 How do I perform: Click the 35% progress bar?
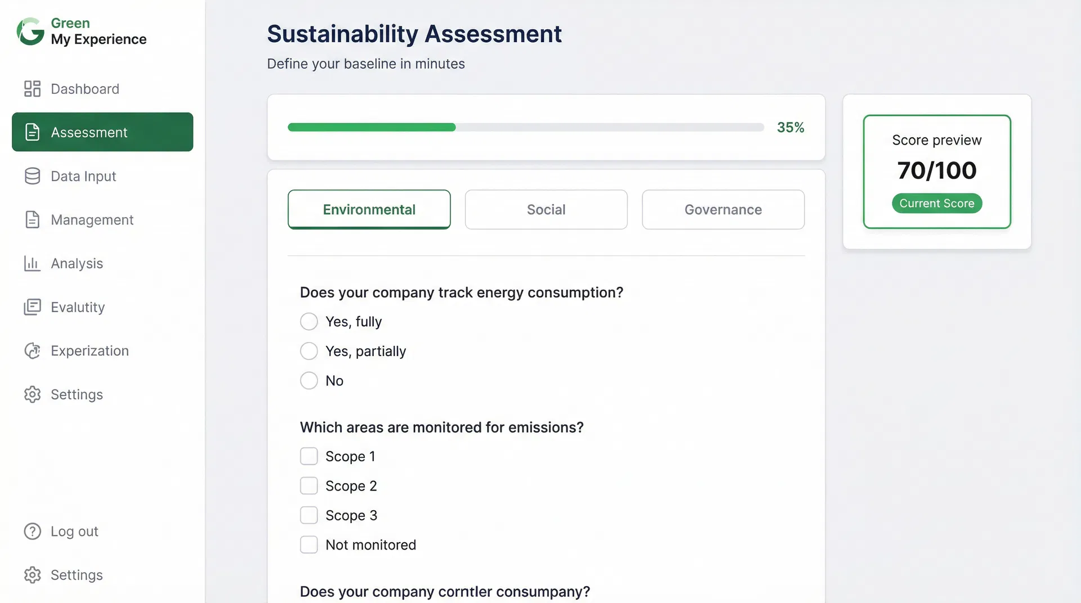click(x=526, y=127)
